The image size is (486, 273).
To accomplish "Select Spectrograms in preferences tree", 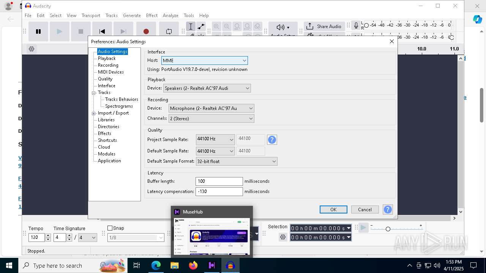I will tap(119, 106).
